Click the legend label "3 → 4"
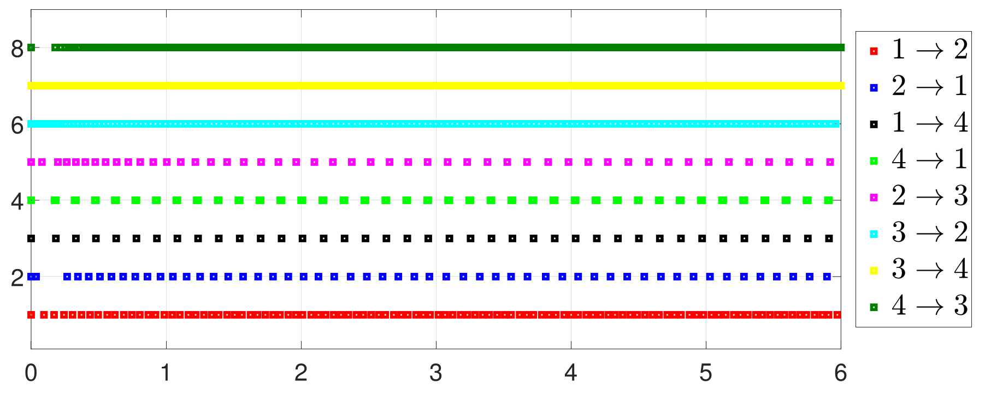Image resolution: width=985 pixels, height=400 pixels. click(930, 268)
